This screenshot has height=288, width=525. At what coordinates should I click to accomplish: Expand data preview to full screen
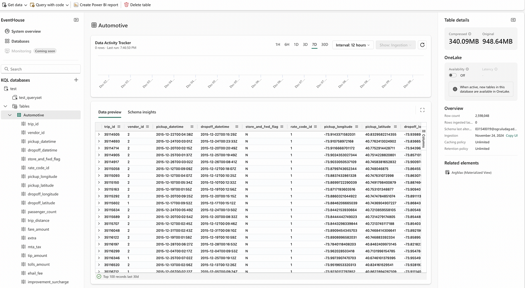click(422, 110)
